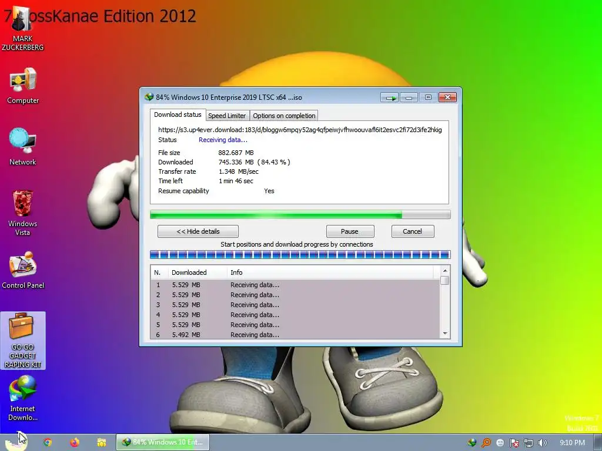Click the green arrow button in the title bar
This screenshot has width=602, height=451.
point(390,97)
